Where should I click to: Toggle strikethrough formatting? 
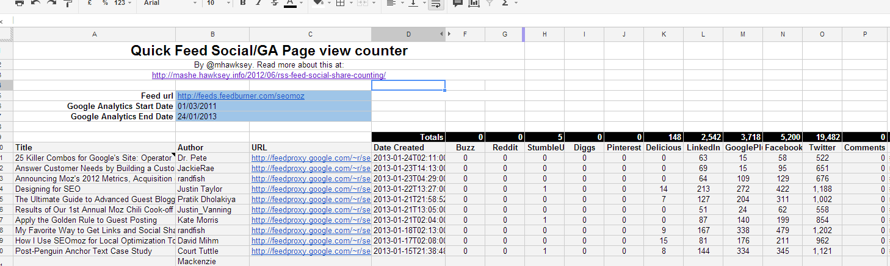click(274, 3)
